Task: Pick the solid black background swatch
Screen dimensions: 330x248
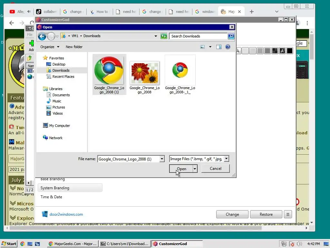Action: [290, 51]
